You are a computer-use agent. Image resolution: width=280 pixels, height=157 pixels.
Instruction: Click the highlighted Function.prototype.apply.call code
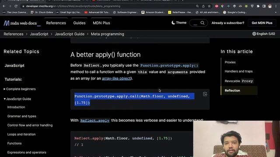pyautogui.click(x=134, y=99)
